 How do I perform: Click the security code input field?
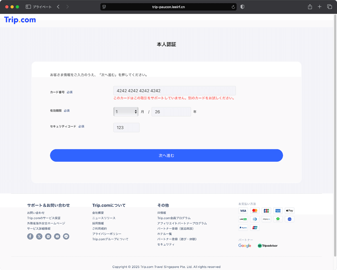pyautogui.click(x=126, y=127)
